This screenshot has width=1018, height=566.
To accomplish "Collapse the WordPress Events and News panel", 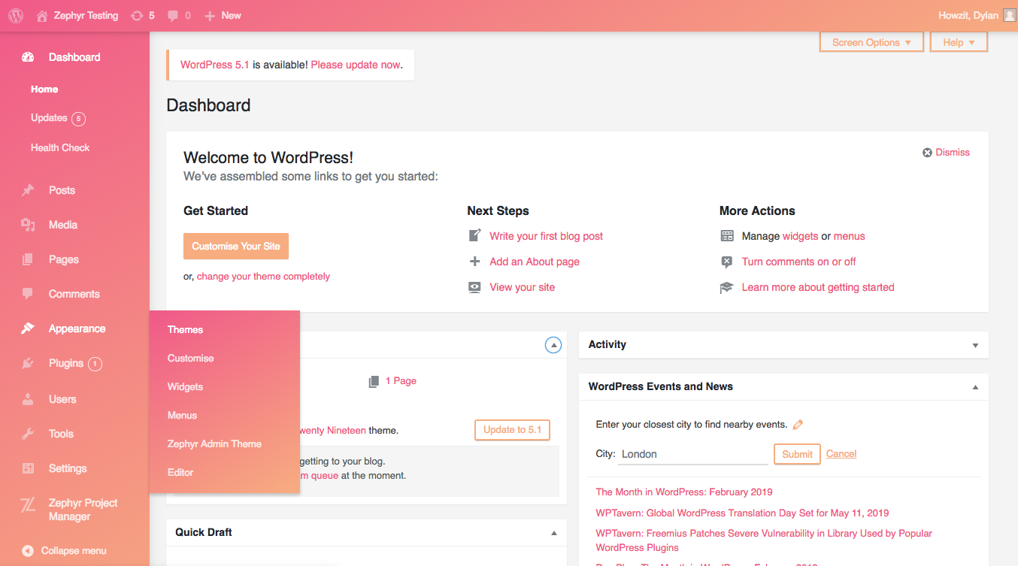I will coord(975,386).
